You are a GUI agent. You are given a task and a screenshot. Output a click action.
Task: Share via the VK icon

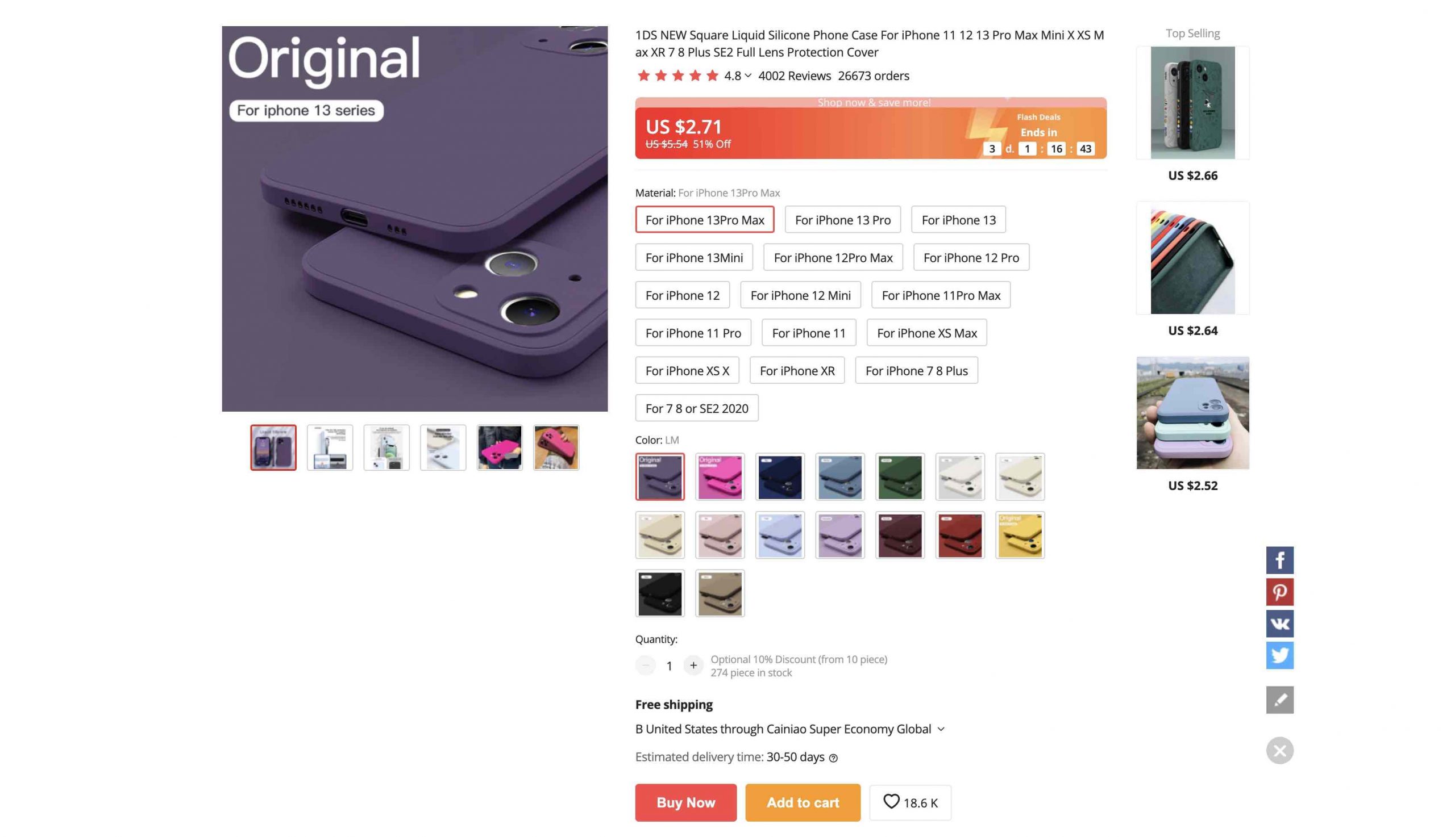pos(1279,623)
